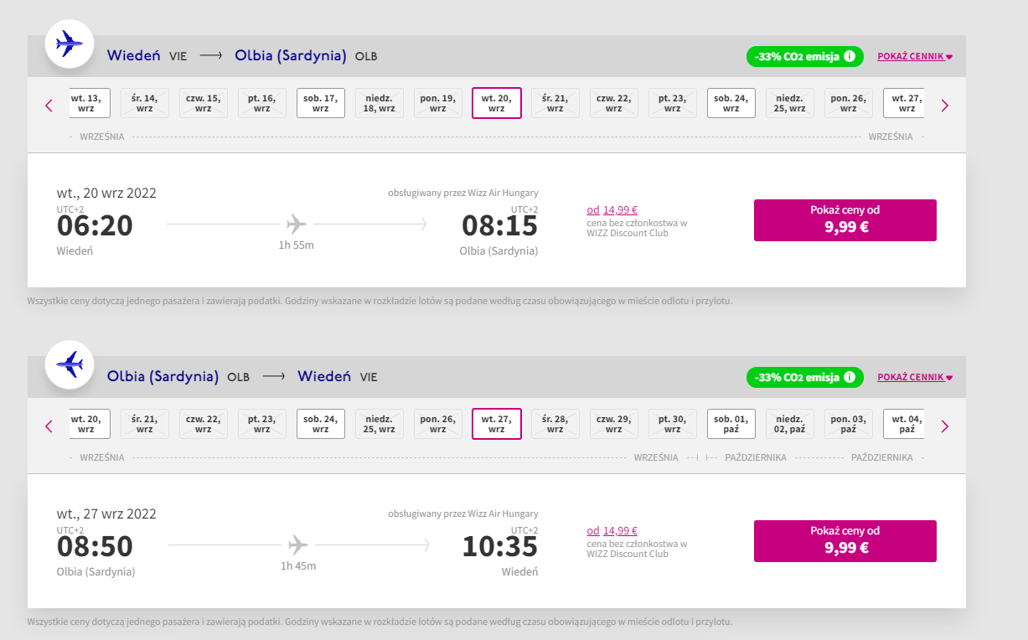Choose return date wt. 04 paź
This screenshot has width=1028, height=640.
904,424
